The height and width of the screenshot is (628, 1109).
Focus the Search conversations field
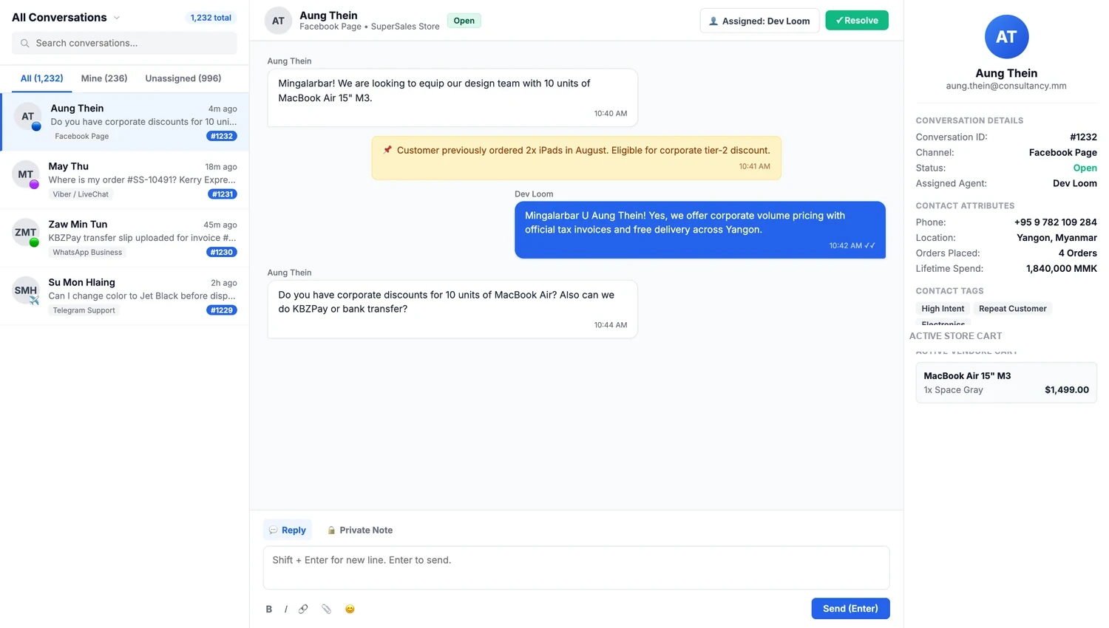pyautogui.click(x=124, y=43)
